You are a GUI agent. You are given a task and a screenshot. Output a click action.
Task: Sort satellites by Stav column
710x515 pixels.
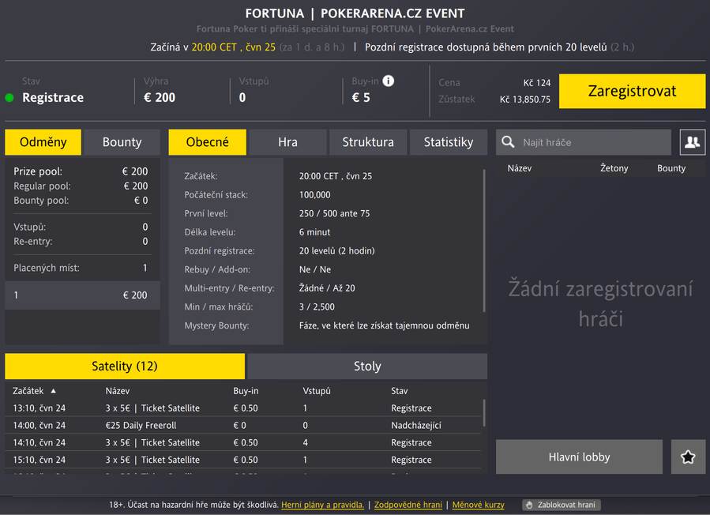(x=400, y=390)
